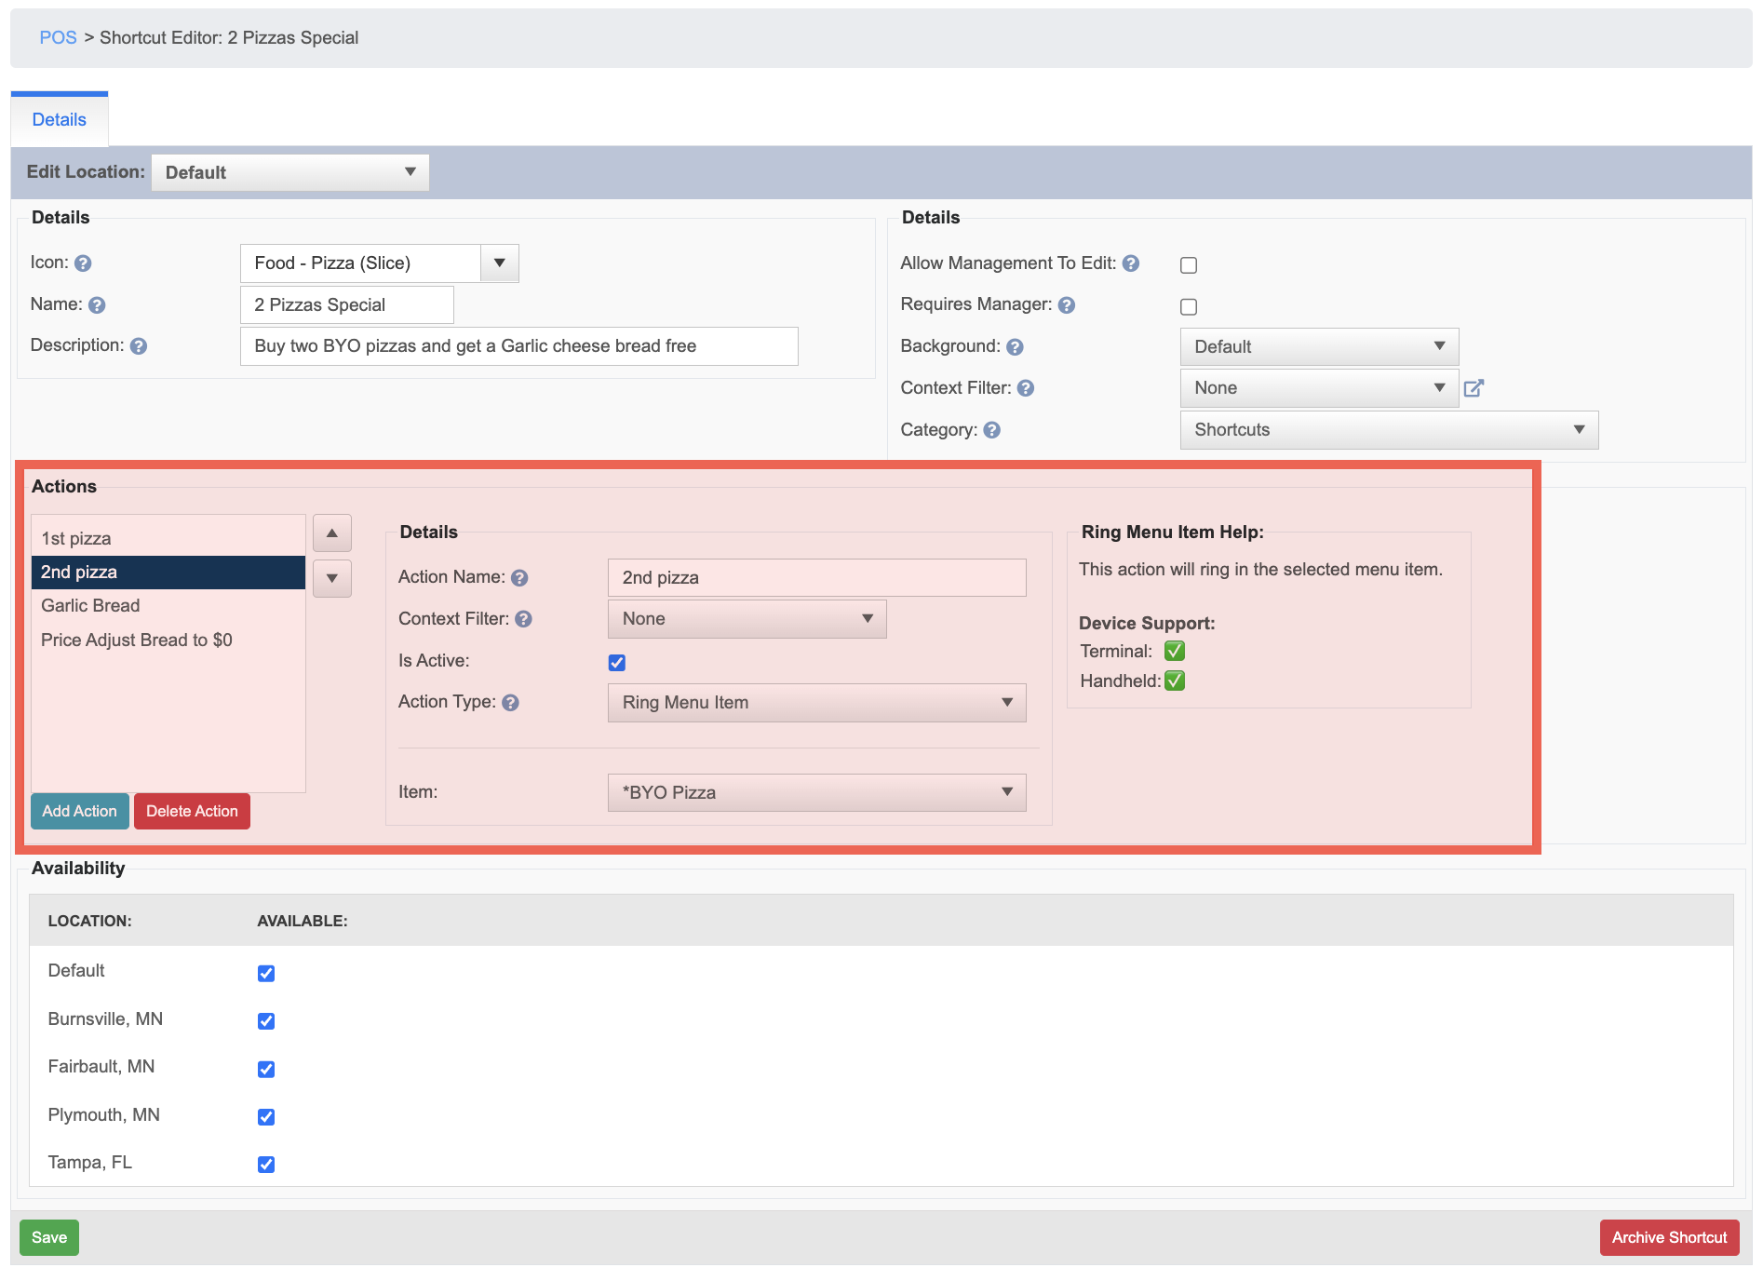Switch to the Details tab
Image resolution: width=1763 pixels, height=1281 pixels.
[x=60, y=120]
